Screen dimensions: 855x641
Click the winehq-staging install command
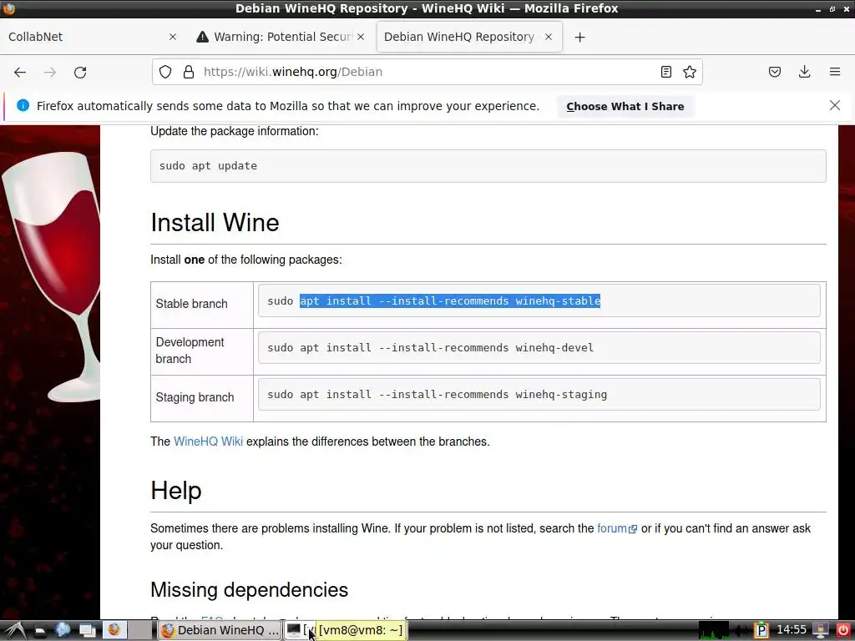tap(539, 395)
